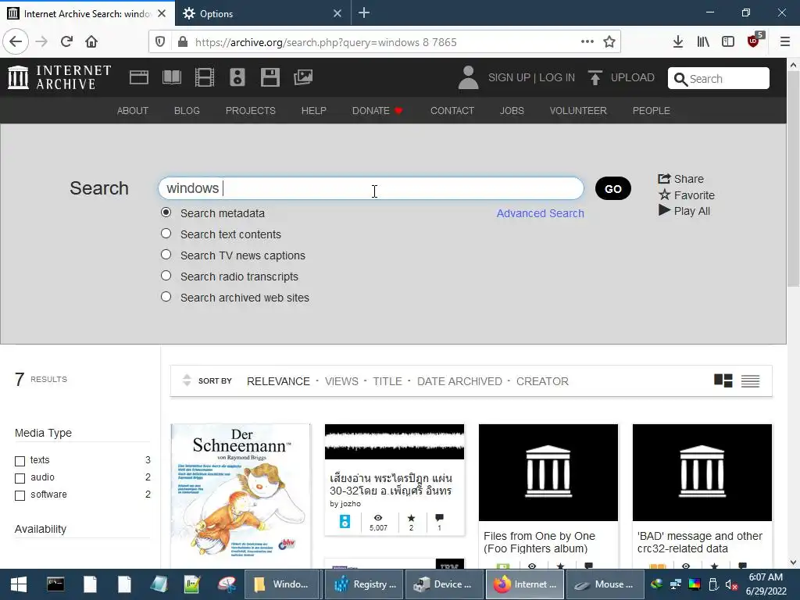Switch to list view of results
The height and width of the screenshot is (600, 800).
[x=750, y=381]
